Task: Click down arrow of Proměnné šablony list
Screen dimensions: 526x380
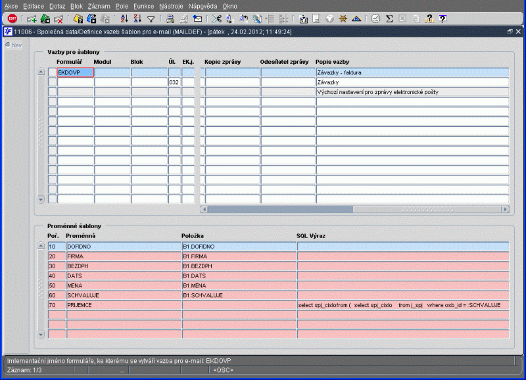Action: pyautogui.click(x=41, y=335)
